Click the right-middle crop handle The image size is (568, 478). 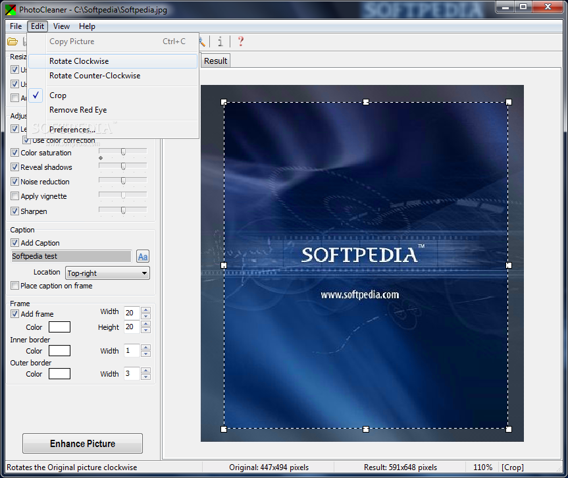(x=509, y=265)
